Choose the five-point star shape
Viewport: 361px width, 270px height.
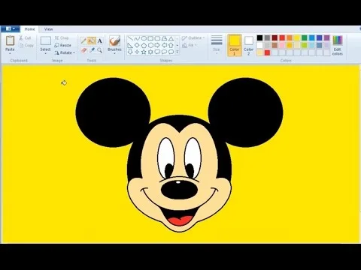point(144,52)
